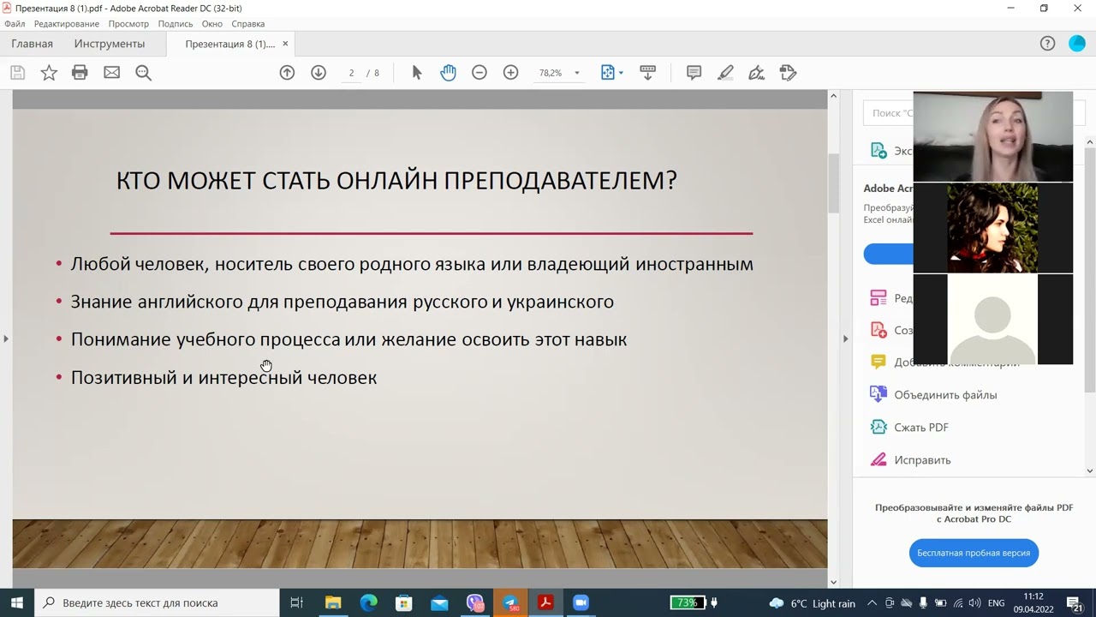The image size is (1096, 617).
Task: Select the highlighter pen tool
Action: [725, 73]
